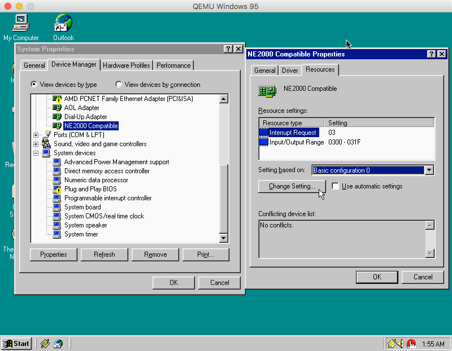452x351 pixels.
Task: Click System CMOS/real time clock icon
Action: click(x=57, y=216)
